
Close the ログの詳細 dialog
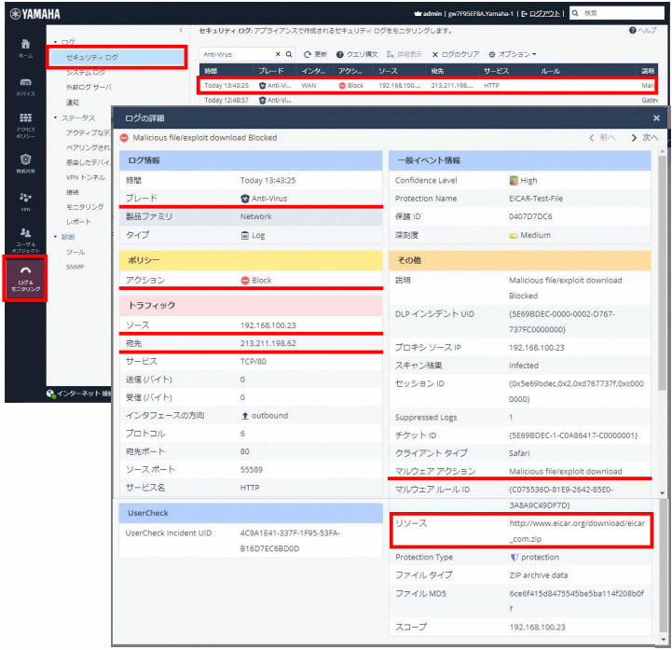(x=656, y=118)
